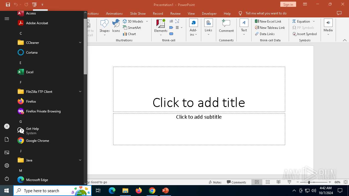Launch Excel from Start menu
The width and height of the screenshot is (349, 196).
(50, 72)
